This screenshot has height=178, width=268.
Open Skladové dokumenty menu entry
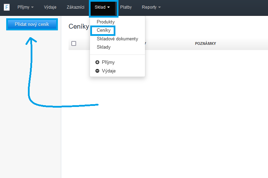(x=117, y=39)
